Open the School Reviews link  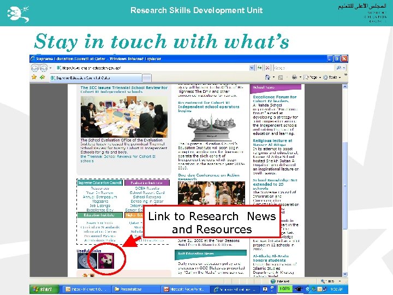tap(147, 197)
